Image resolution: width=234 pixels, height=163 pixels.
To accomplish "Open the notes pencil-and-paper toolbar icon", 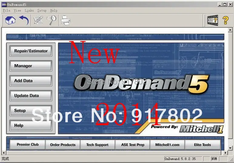I will (x=38, y=20).
